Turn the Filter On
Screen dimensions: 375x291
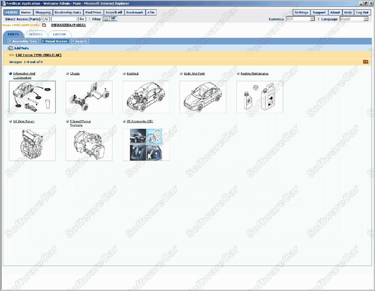(x=106, y=19)
